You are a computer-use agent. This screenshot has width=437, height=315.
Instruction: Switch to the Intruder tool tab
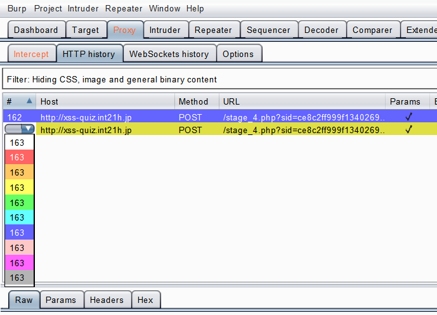pos(166,30)
